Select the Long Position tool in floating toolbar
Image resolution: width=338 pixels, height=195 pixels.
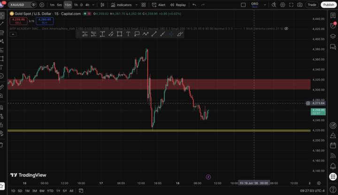(x=85, y=34)
